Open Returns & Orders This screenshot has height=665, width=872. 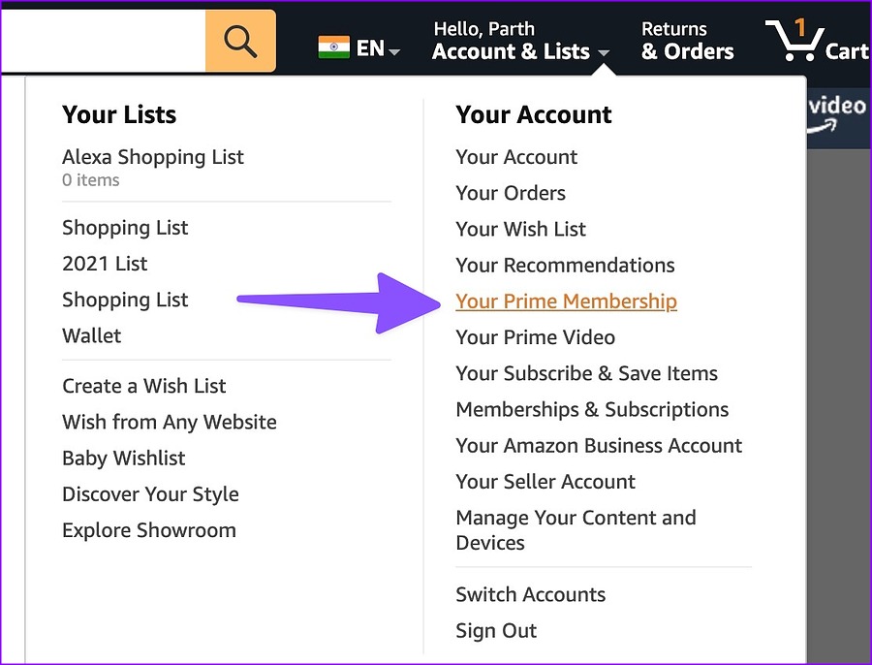coord(687,41)
